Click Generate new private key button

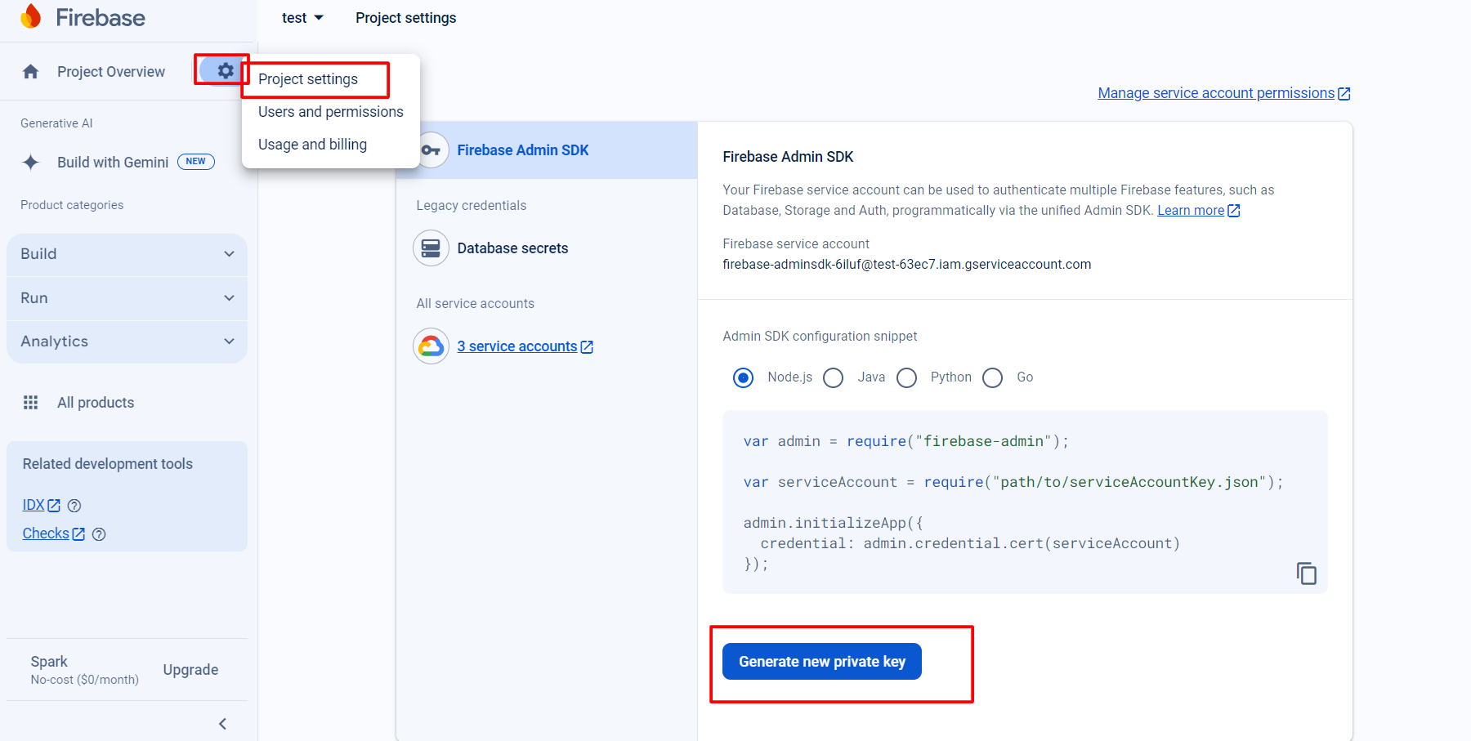[x=821, y=662]
